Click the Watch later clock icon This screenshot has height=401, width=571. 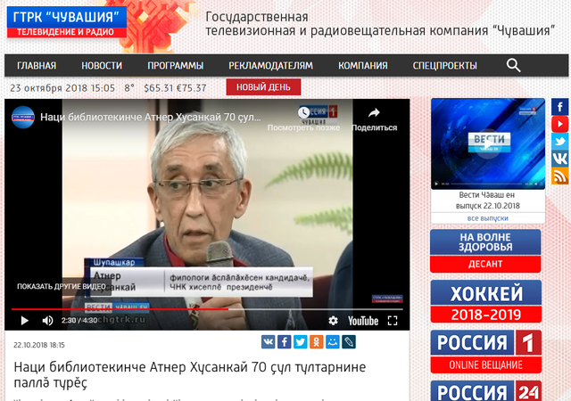[x=303, y=113]
